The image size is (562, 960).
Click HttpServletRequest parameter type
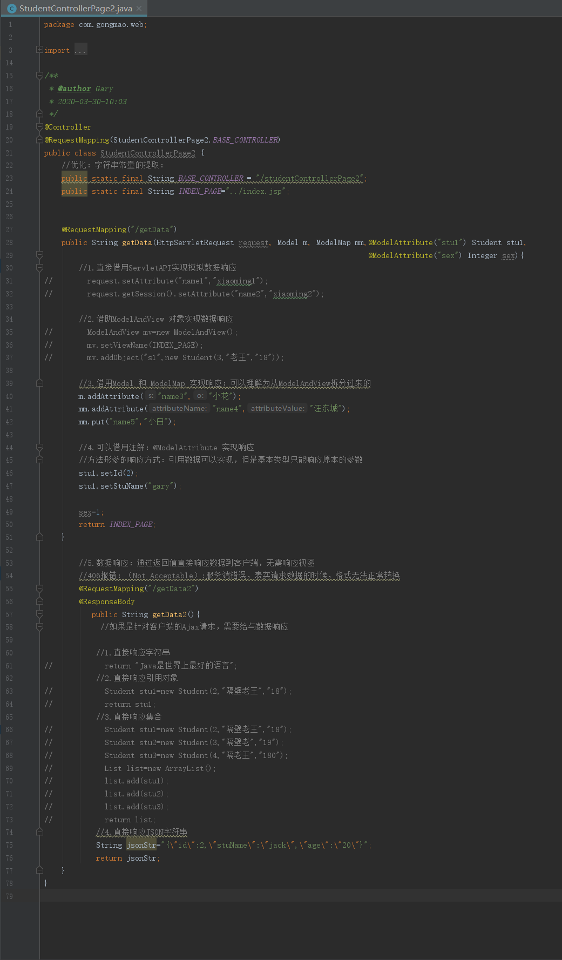(x=195, y=243)
